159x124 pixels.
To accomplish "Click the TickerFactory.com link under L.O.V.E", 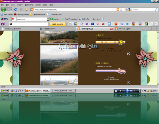I will point(103,38).
